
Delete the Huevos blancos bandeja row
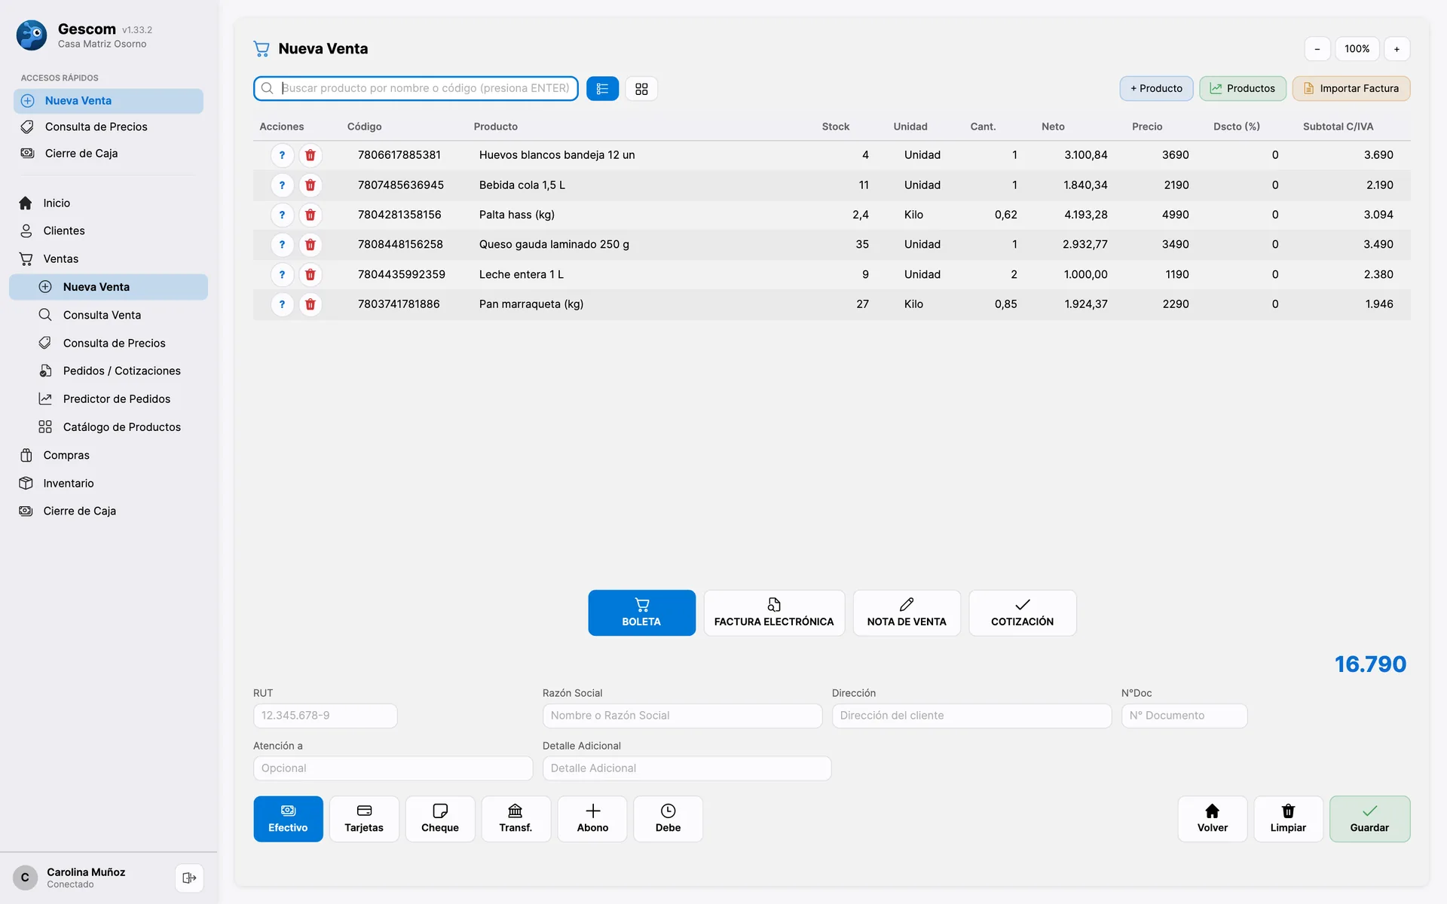[310, 155]
